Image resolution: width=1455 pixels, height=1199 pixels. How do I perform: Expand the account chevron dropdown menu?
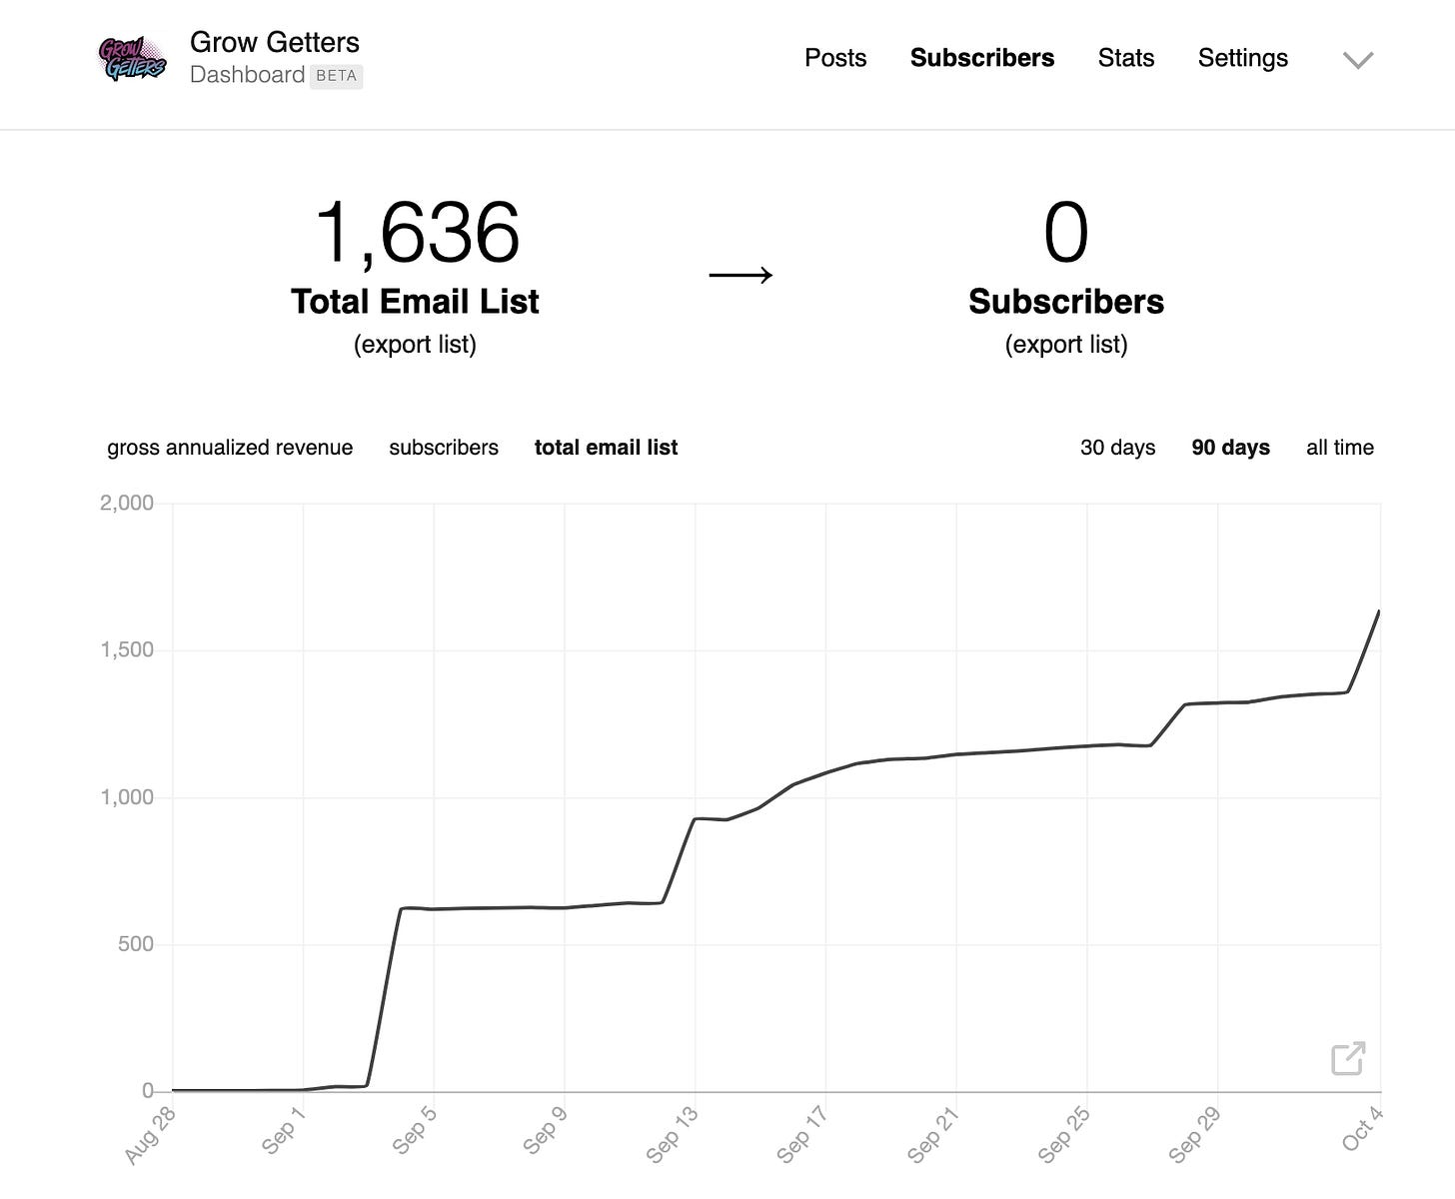[x=1358, y=60]
